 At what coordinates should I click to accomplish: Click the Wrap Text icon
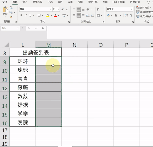(98, 9)
